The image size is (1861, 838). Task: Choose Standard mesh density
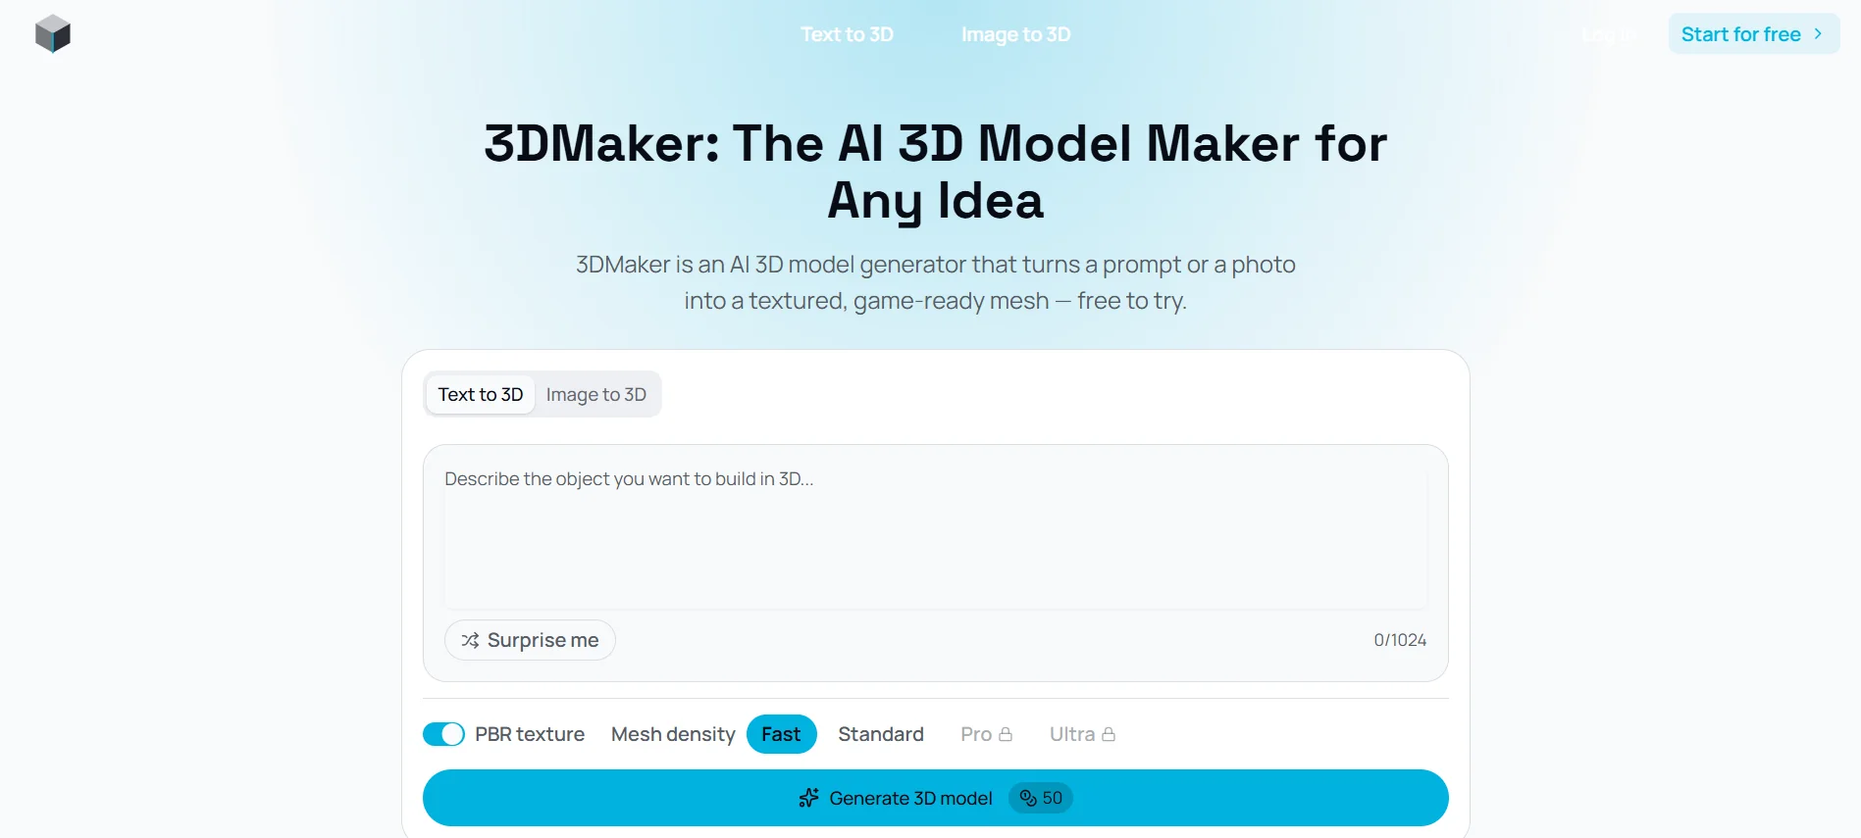tap(881, 734)
